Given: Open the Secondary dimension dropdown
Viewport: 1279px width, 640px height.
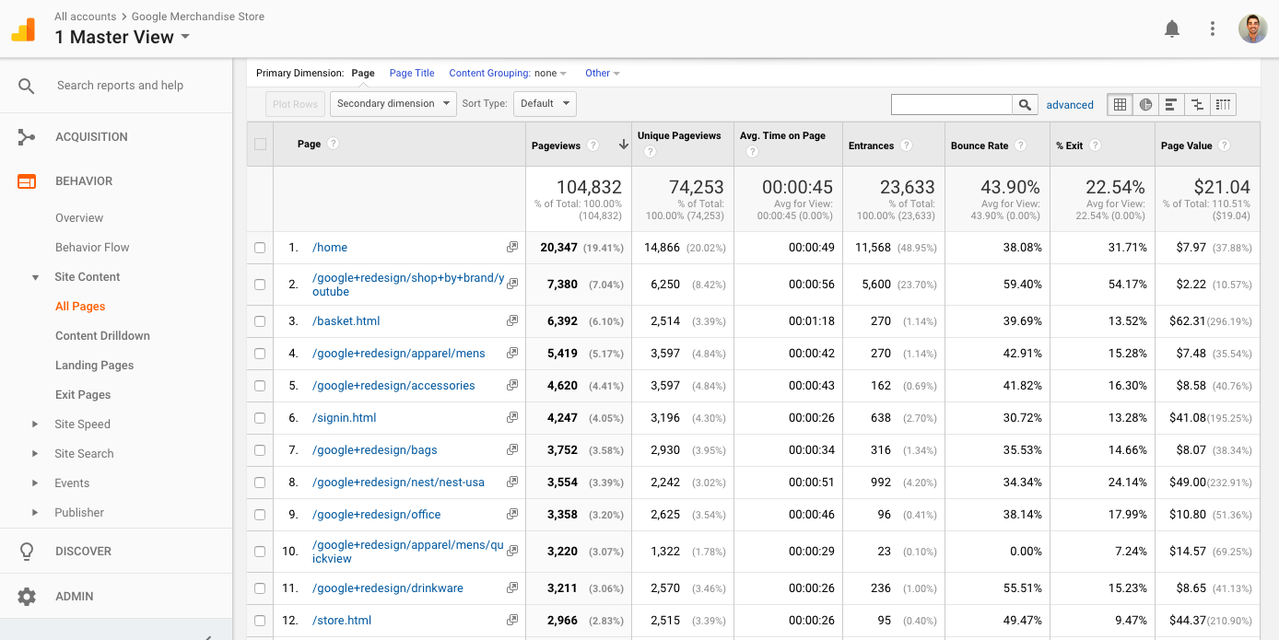Looking at the screenshot, I should point(393,104).
